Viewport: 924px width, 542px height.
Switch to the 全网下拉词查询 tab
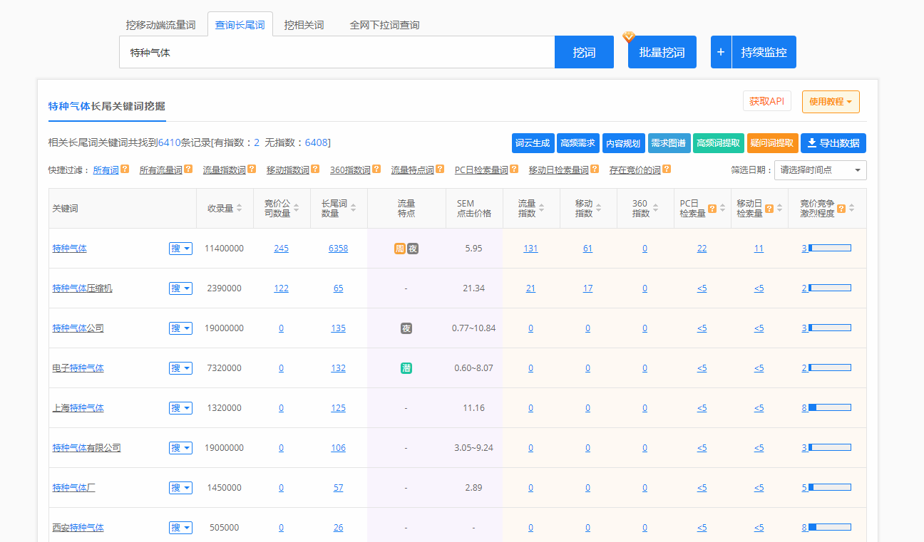tap(384, 24)
